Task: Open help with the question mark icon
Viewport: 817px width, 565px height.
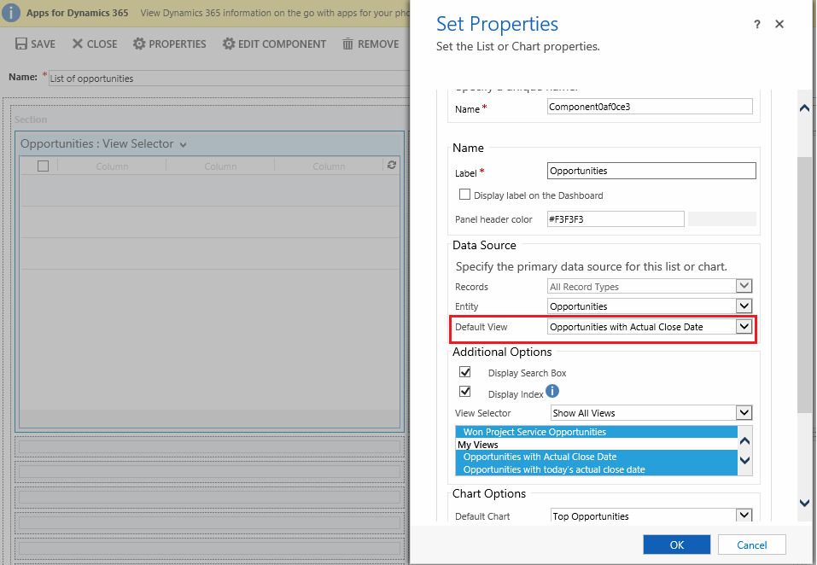Action: pyautogui.click(x=757, y=25)
